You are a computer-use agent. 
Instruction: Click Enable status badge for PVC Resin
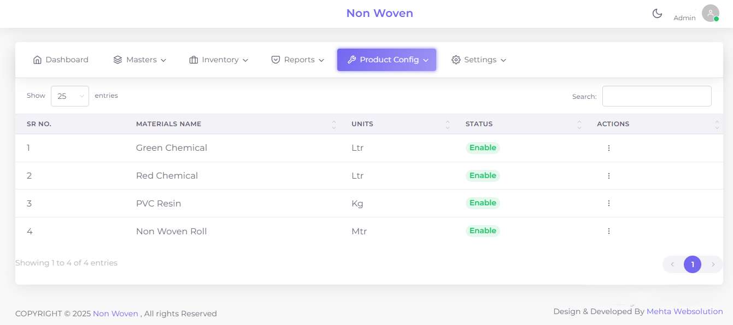pyautogui.click(x=482, y=203)
